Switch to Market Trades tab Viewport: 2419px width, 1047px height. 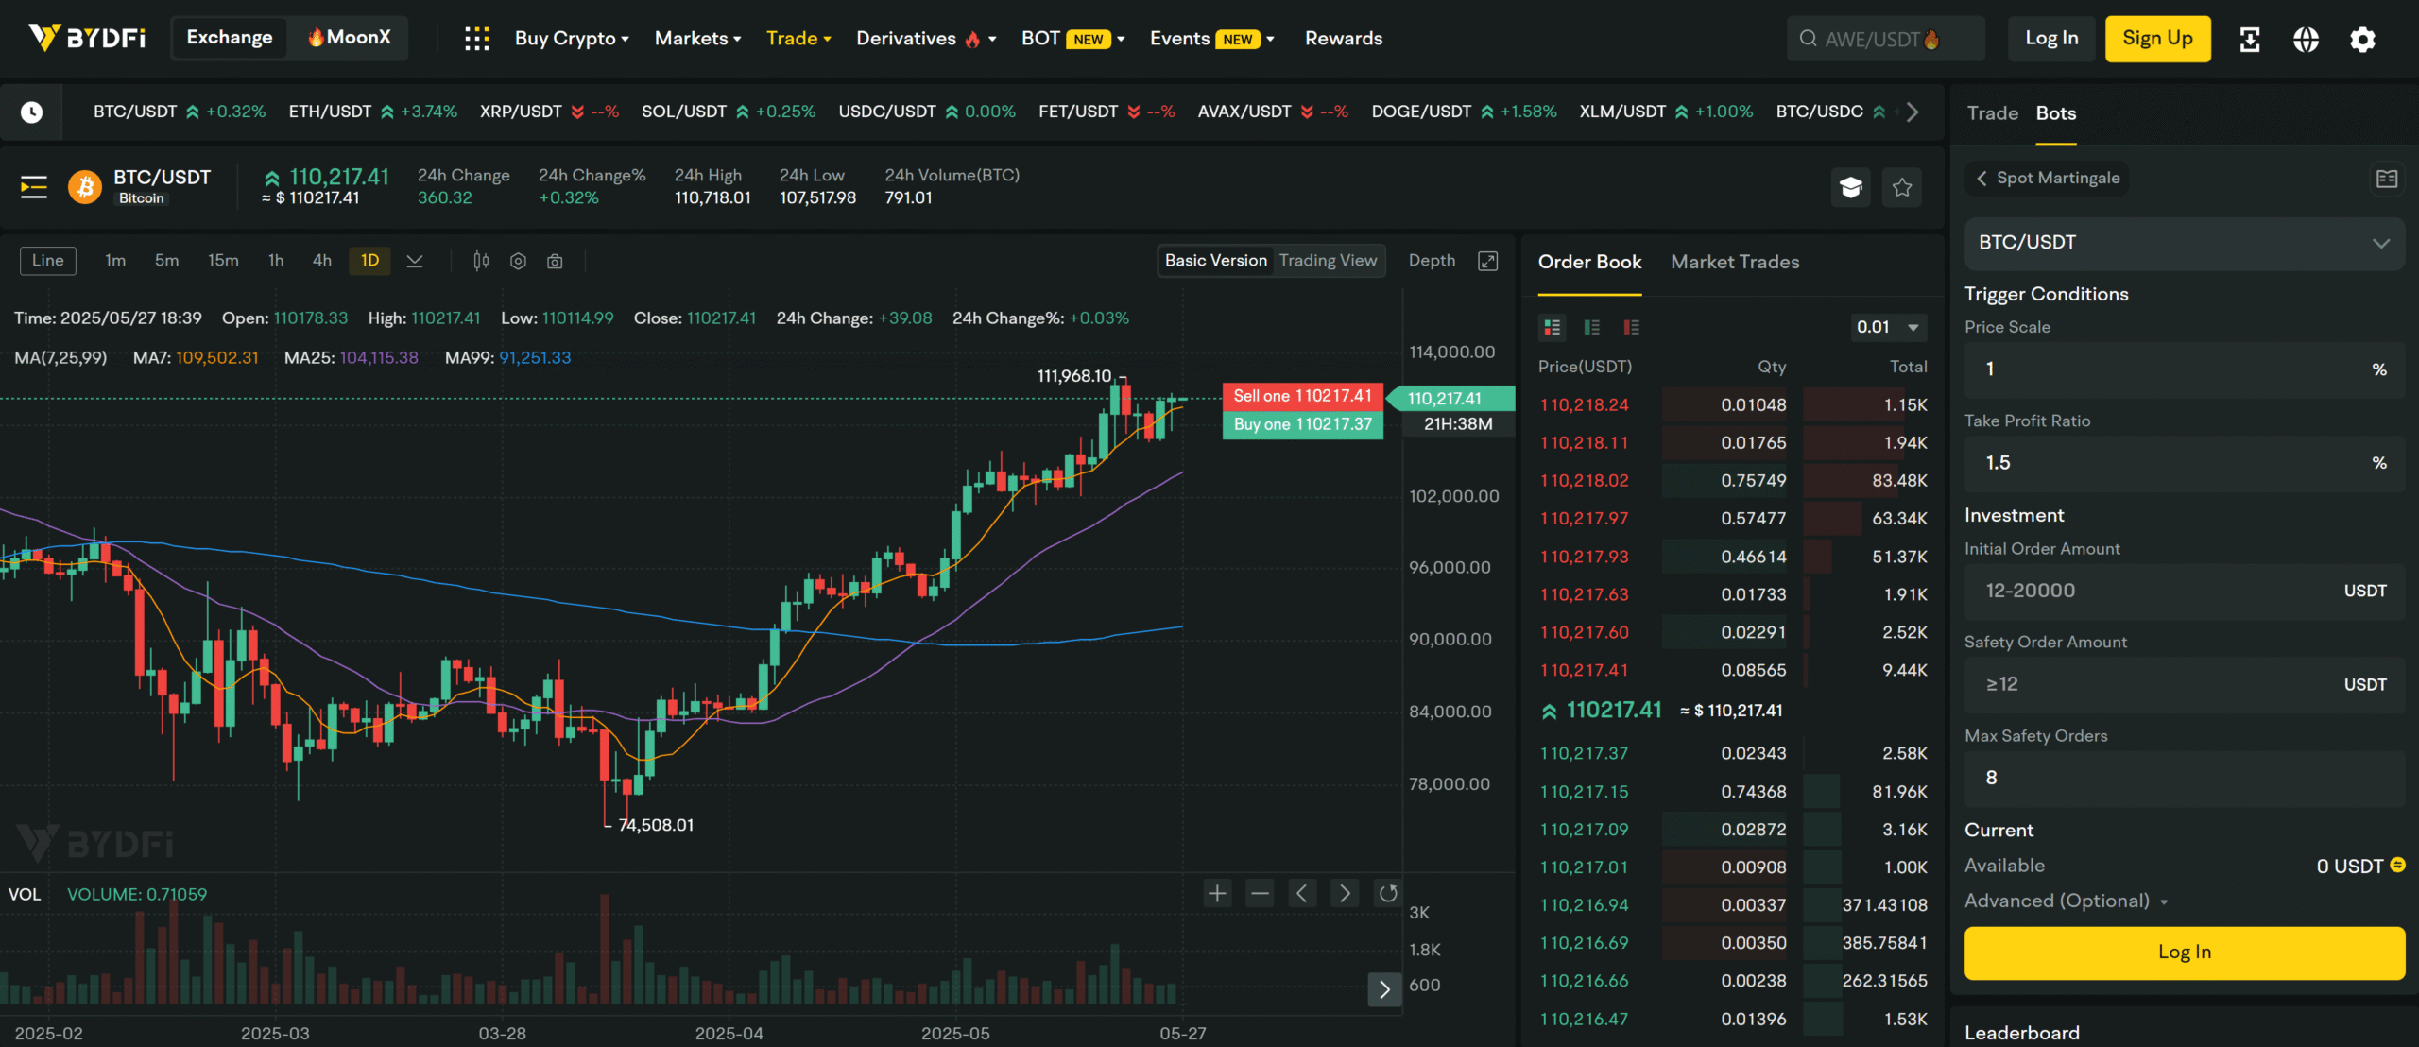point(1735,263)
